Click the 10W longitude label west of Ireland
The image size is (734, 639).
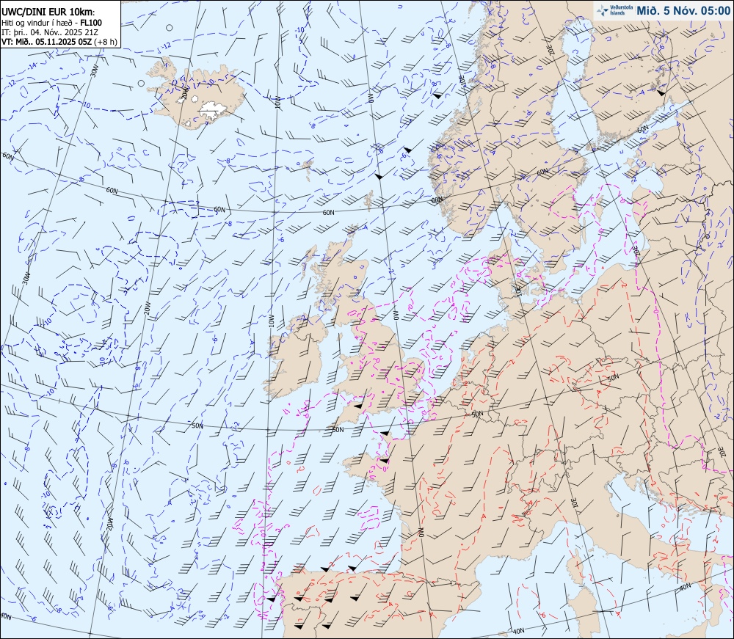tap(271, 321)
